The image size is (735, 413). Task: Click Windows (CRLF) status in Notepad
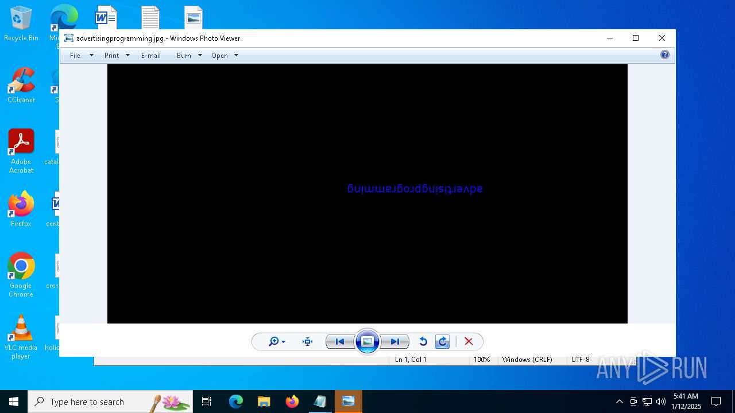tap(527, 360)
